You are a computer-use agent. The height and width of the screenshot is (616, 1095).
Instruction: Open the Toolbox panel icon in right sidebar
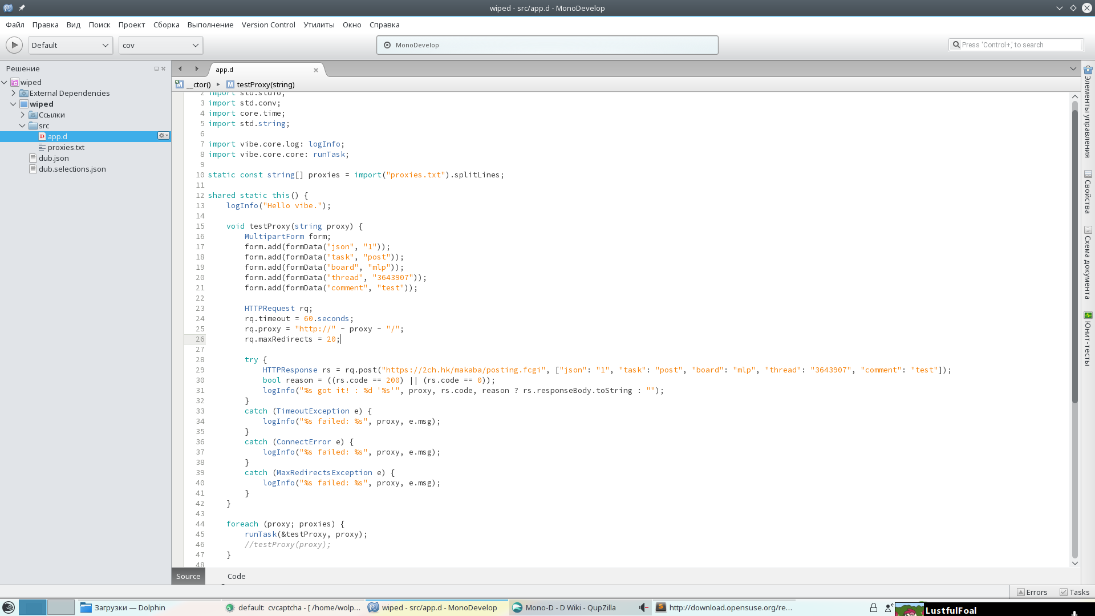1088,70
